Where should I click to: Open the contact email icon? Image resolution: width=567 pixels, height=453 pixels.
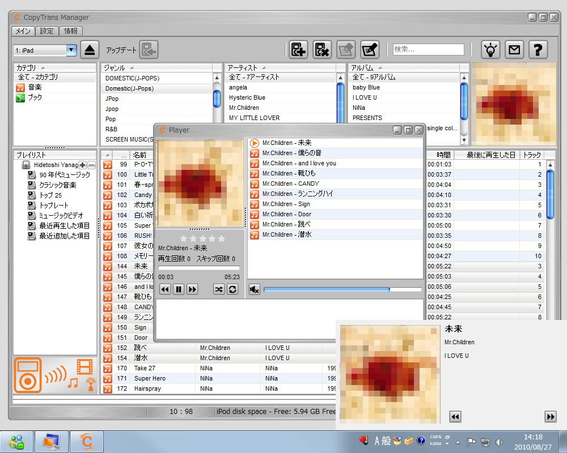coord(514,49)
